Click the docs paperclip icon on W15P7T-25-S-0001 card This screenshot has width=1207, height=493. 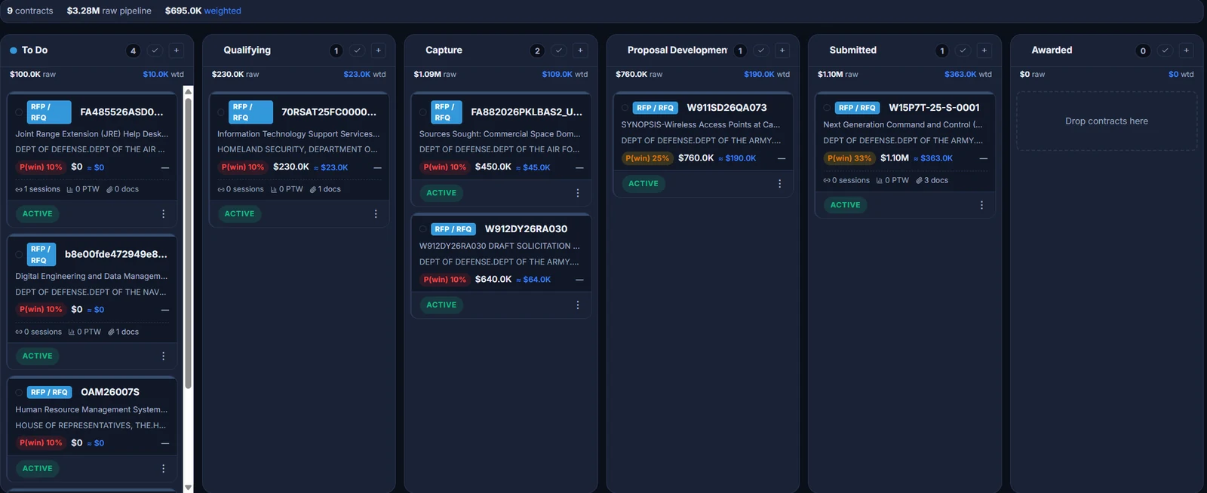point(919,180)
